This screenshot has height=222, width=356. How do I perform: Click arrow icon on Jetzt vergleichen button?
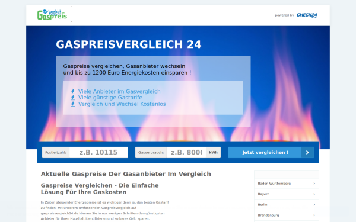pyautogui.click(x=307, y=153)
